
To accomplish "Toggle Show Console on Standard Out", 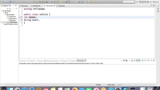I will click(x=137, y=60).
